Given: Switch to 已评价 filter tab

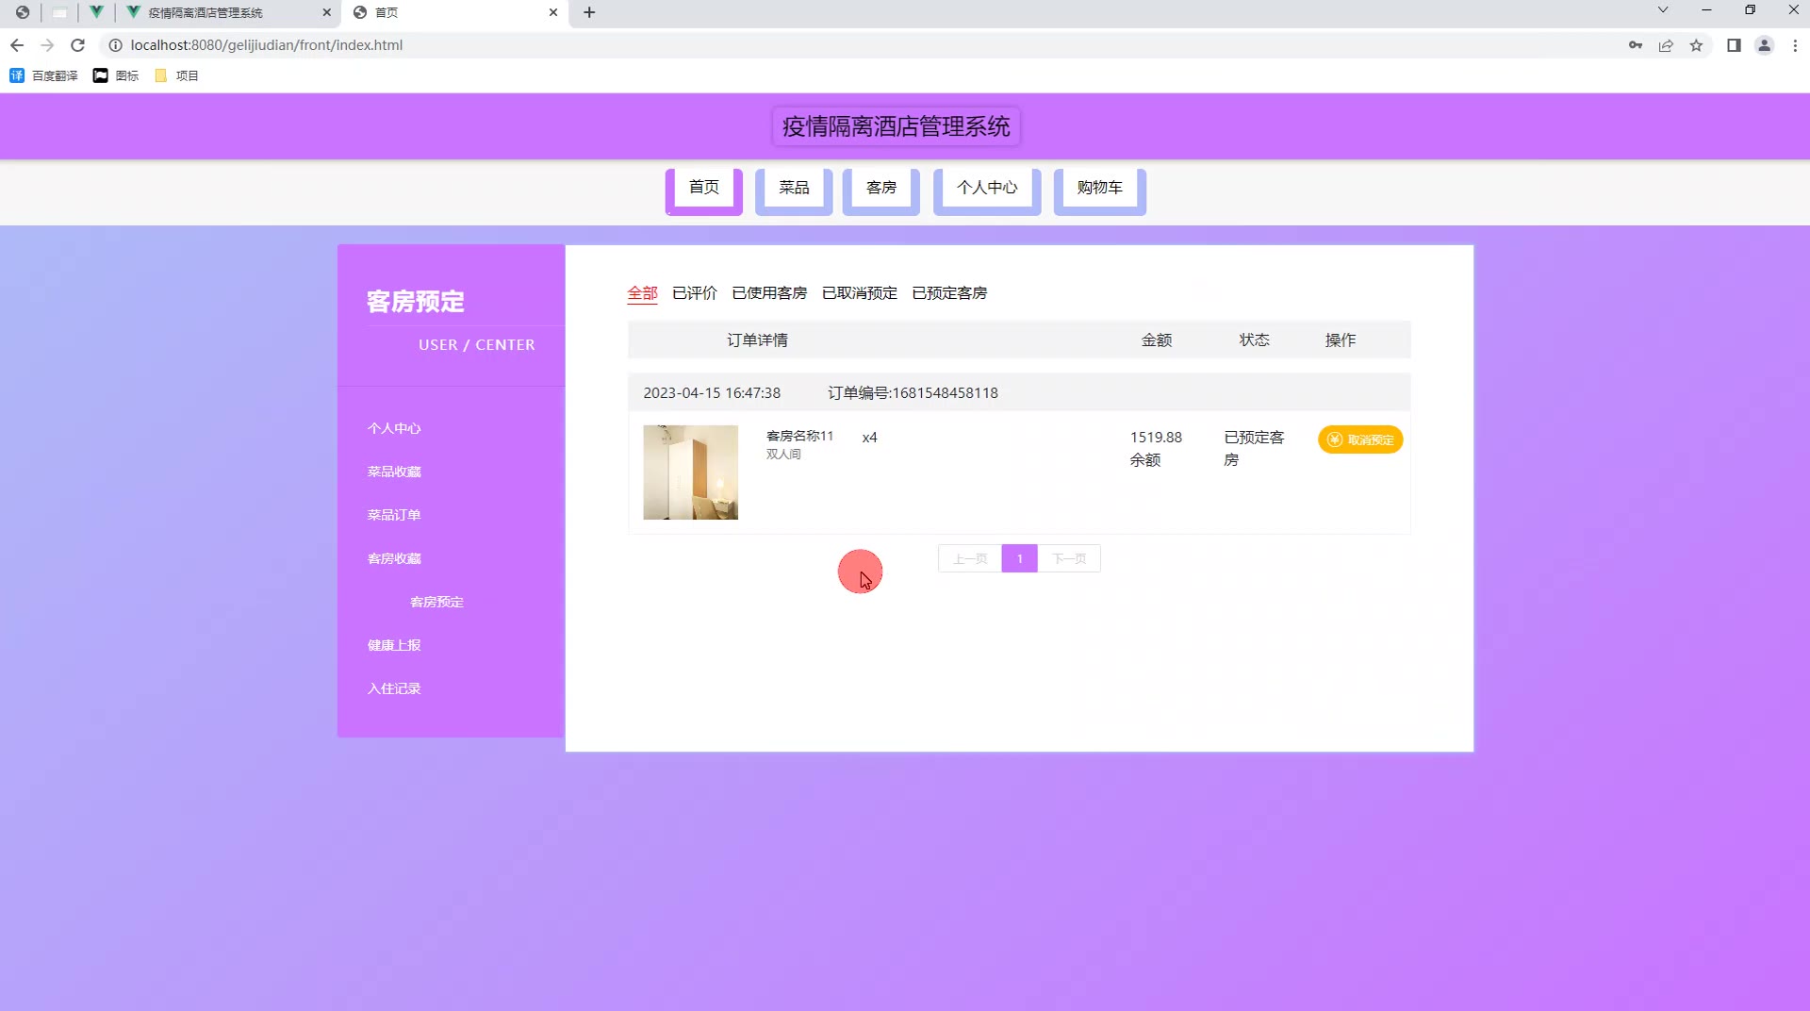Looking at the screenshot, I should pos(695,293).
